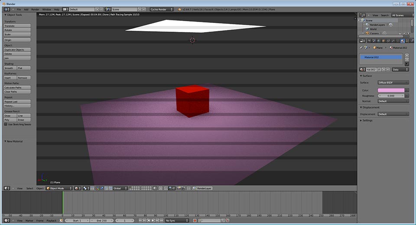Delete the Default screen layout

(x=101, y=9)
